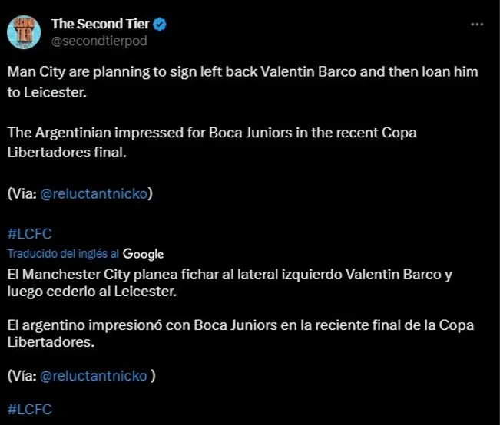The image size is (500, 425).
Task: Open The Second Tier display name
Action: tap(101, 25)
